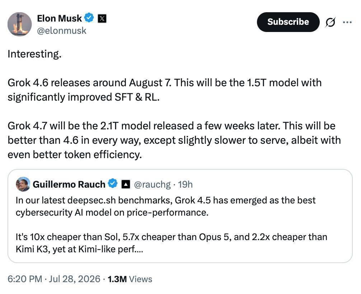The height and width of the screenshot is (294, 361).
Task: Click the 1.3M Views count
Action: point(130,279)
